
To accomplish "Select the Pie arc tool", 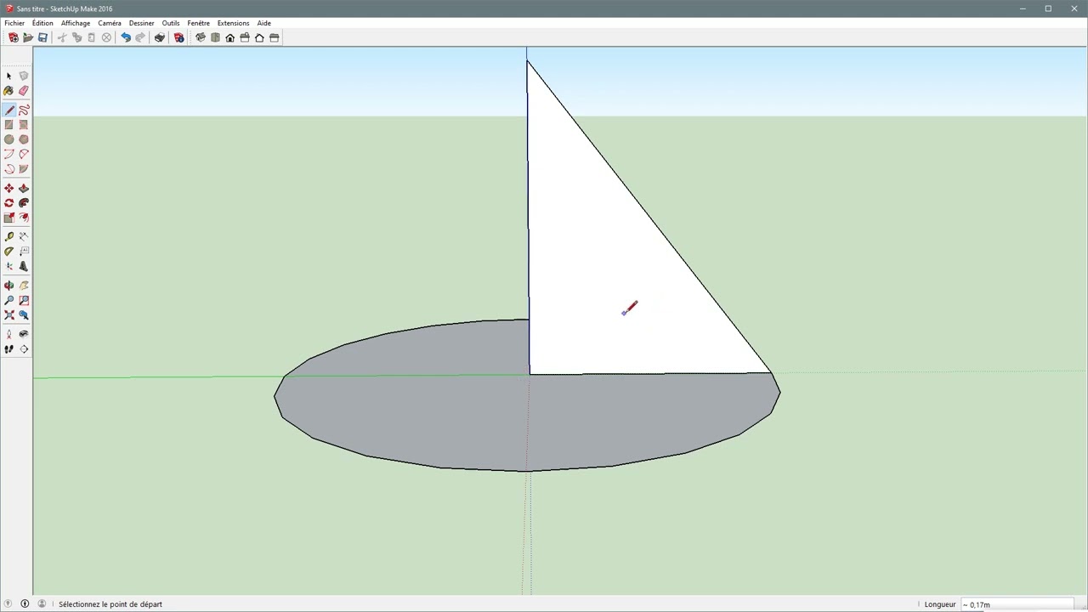I will point(24,168).
